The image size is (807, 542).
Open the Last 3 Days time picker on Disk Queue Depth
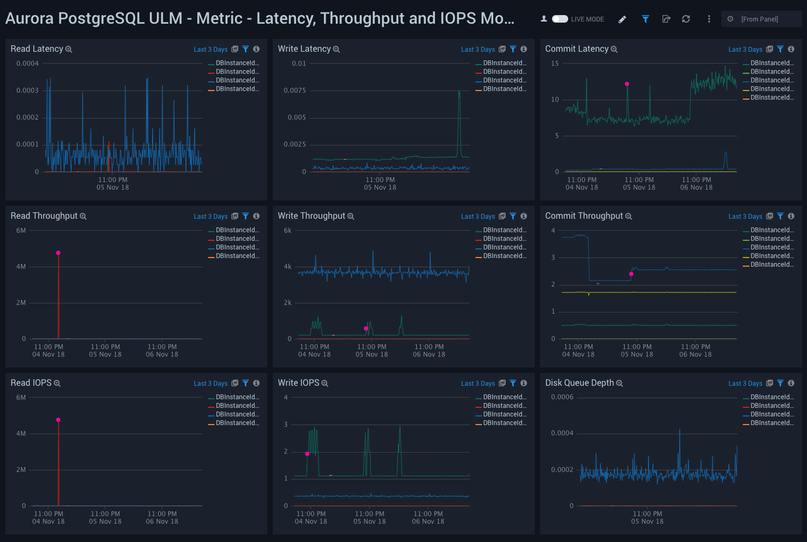point(745,383)
